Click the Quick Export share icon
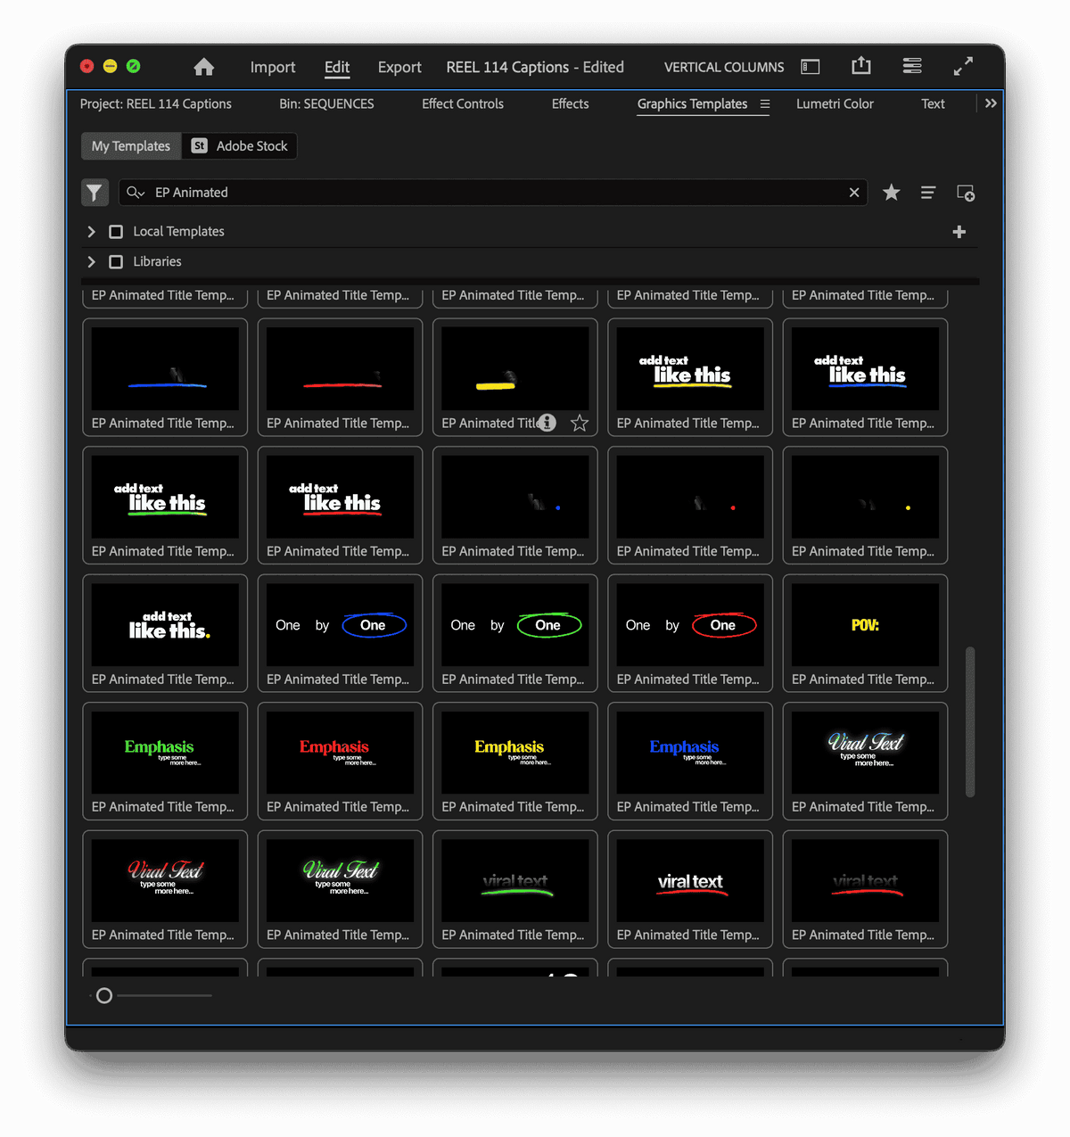The height and width of the screenshot is (1137, 1070). (860, 66)
